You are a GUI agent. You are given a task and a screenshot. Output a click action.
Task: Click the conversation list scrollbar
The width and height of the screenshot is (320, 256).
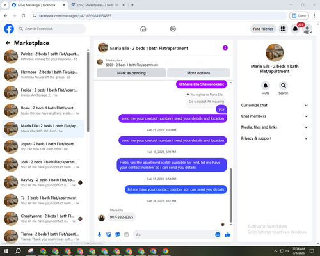[x=88, y=92]
